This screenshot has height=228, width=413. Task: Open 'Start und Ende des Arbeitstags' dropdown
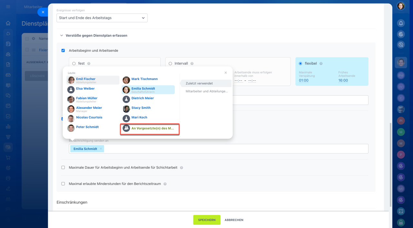pyautogui.click(x=102, y=18)
